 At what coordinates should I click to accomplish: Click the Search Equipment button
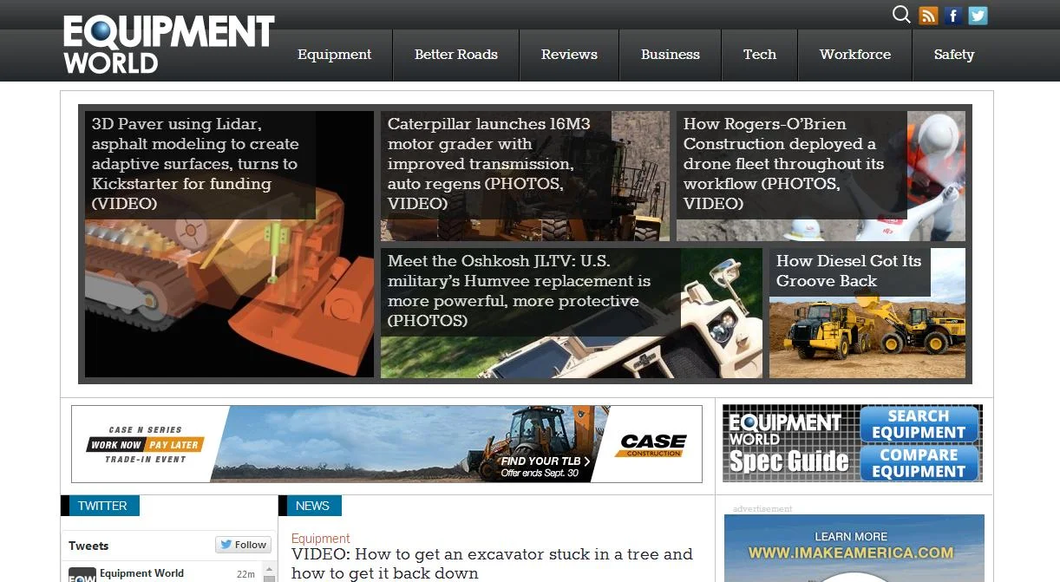(919, 424)
